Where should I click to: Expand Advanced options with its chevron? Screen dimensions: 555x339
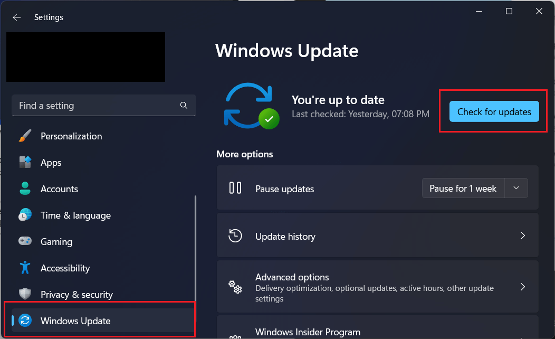pyautogui.click(x=522, y=287)
